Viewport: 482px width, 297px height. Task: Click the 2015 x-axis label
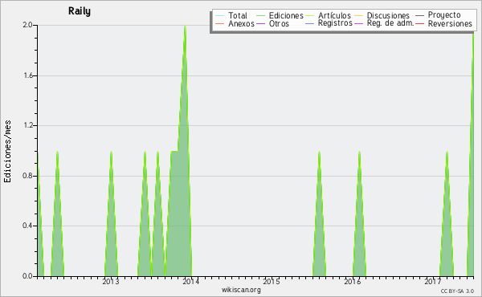[x=272, y=282]
